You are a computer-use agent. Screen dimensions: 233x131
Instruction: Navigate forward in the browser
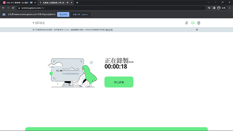(x=8, y=8)
